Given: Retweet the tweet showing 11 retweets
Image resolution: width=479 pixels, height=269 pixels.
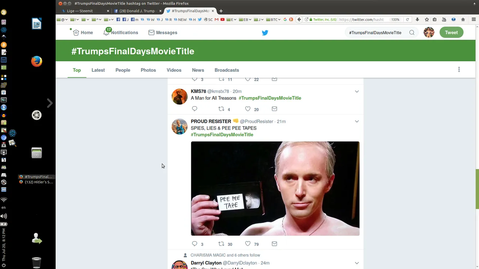Looking at the screenshot, I should 222,79.
